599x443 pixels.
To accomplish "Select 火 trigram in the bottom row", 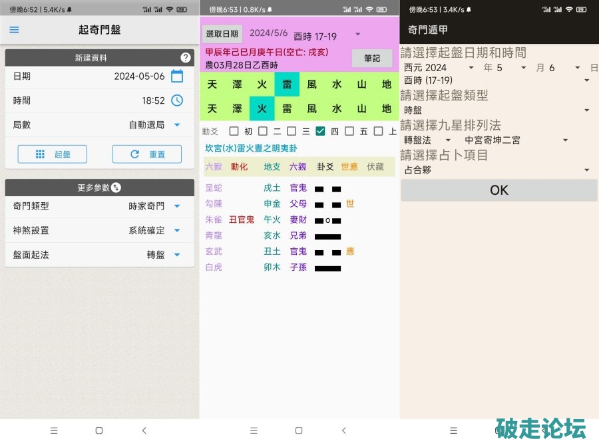I will pyautogui.click(x=262, y=108).
